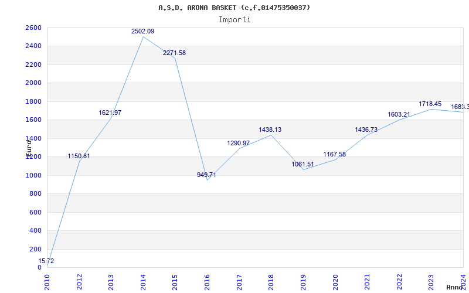Click the 1438.13 data label
Viewport: 469px width, 293px height.
click(x=270, y=130)
